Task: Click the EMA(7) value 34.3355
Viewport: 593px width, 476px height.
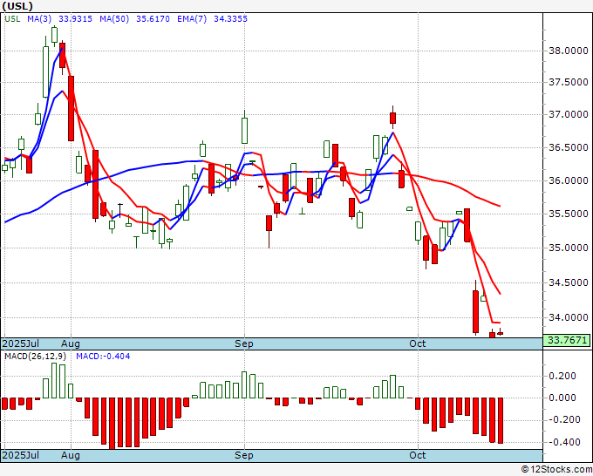Action: click(231, 18)
